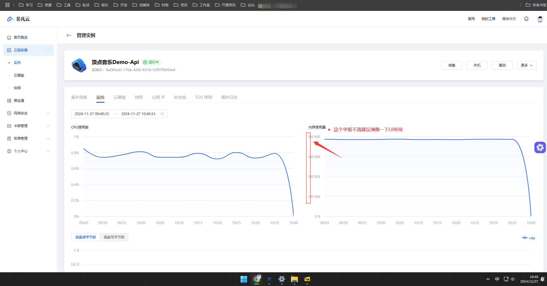Expand the 网络安全 menu
This screenshot has height=286, width=547.
coord(48,113)
